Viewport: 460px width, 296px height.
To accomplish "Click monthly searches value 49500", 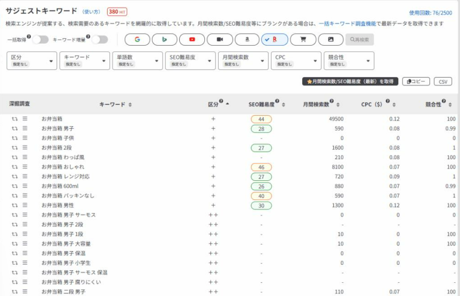I will (x=336, y=119).
